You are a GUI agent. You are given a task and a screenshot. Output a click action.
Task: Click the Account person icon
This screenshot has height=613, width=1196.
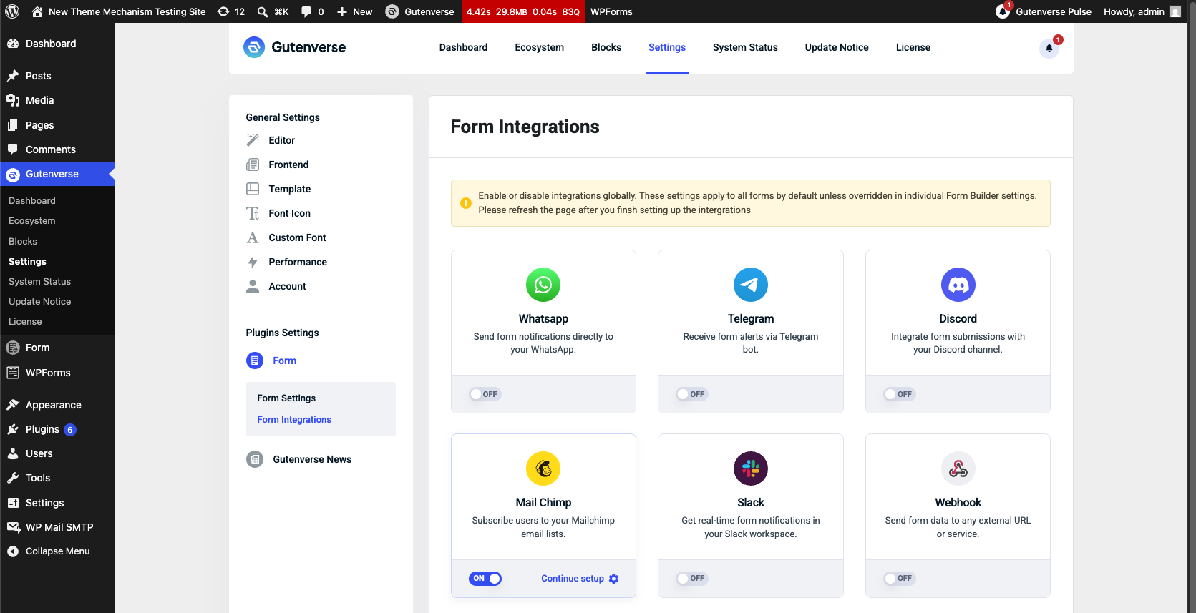tap(253, 286)
